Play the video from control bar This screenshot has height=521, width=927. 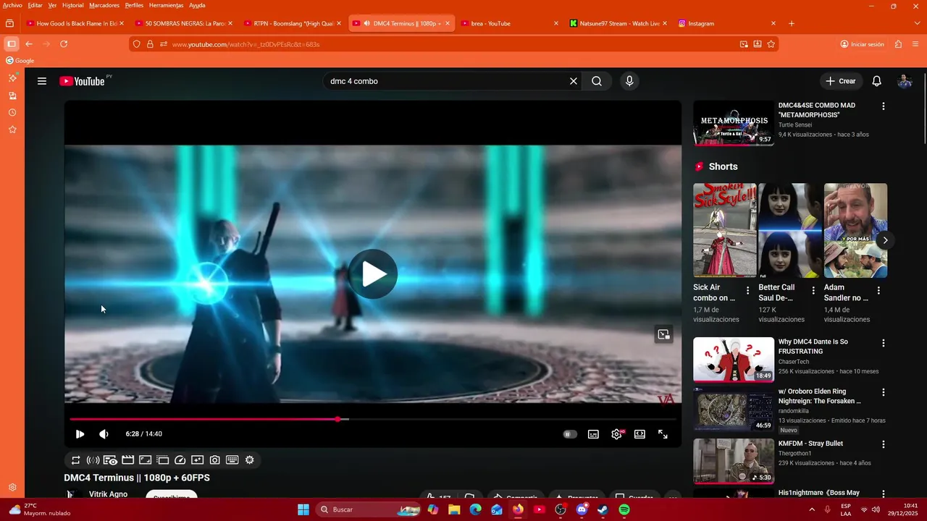point(80,434)
